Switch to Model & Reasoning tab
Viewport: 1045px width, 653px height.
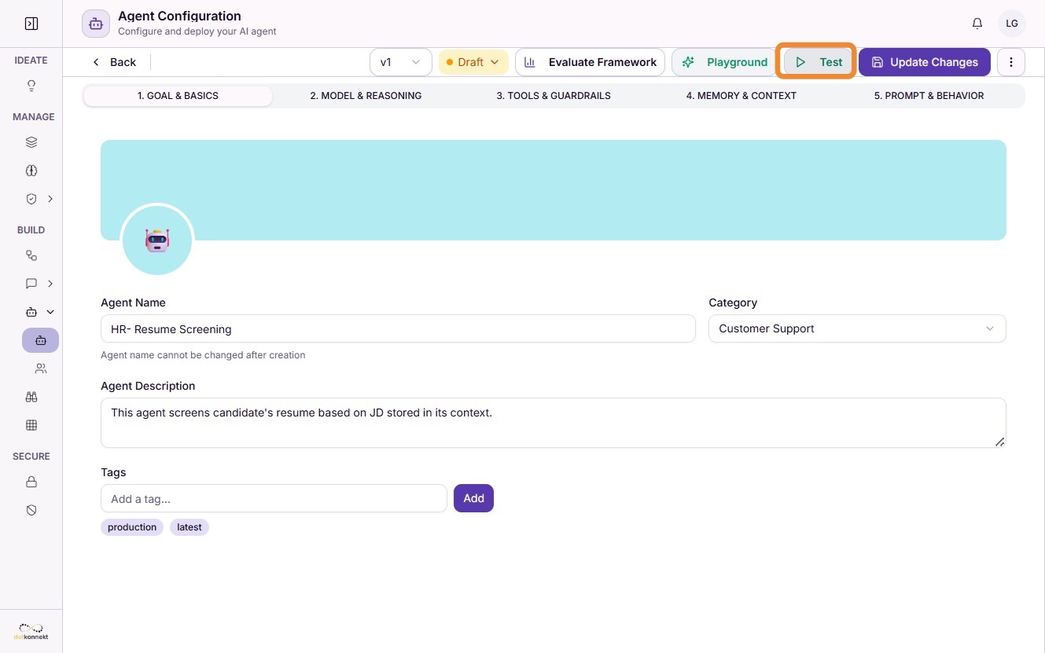pos(366,96)
